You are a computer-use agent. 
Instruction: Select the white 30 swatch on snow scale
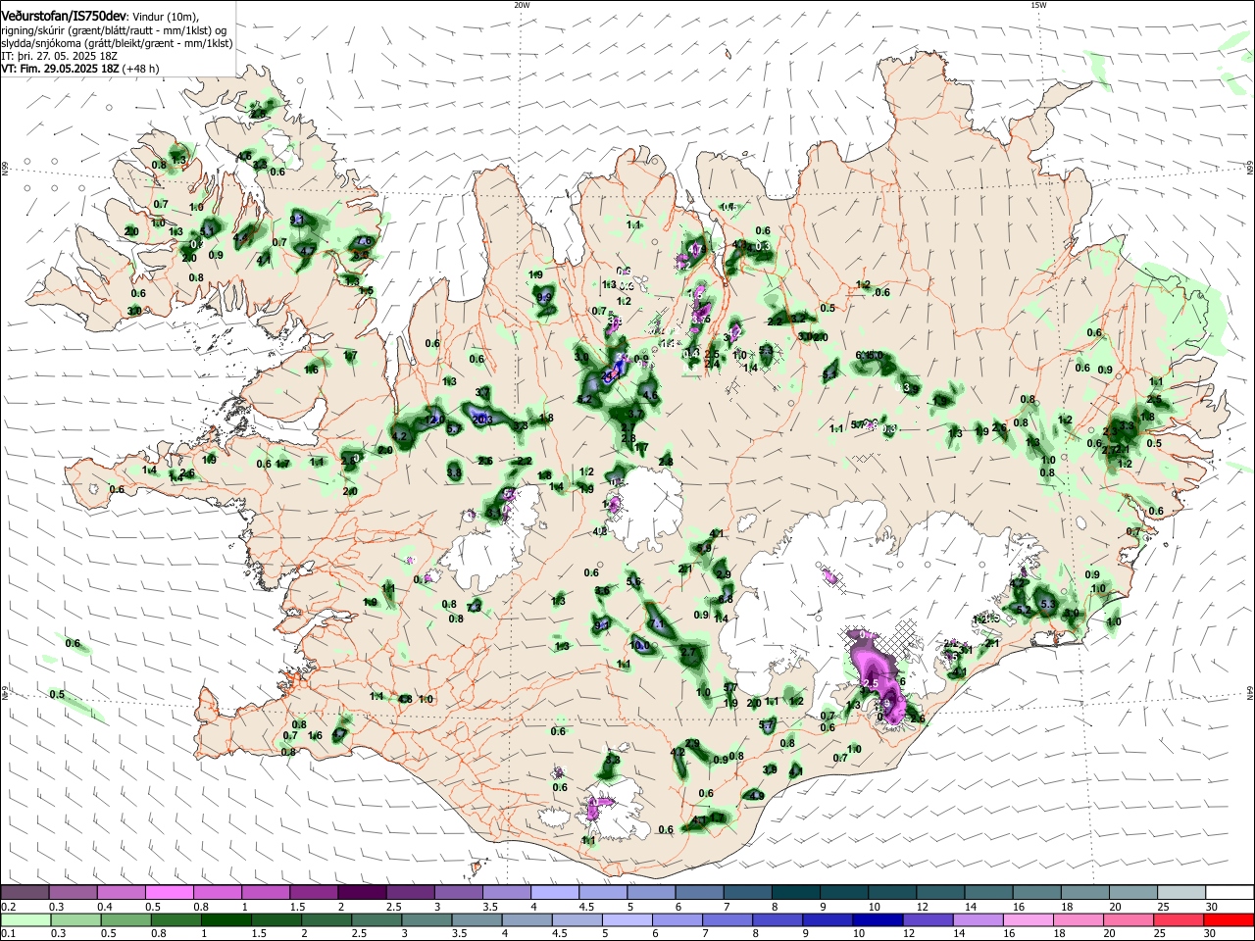[x=1230, y=892]
